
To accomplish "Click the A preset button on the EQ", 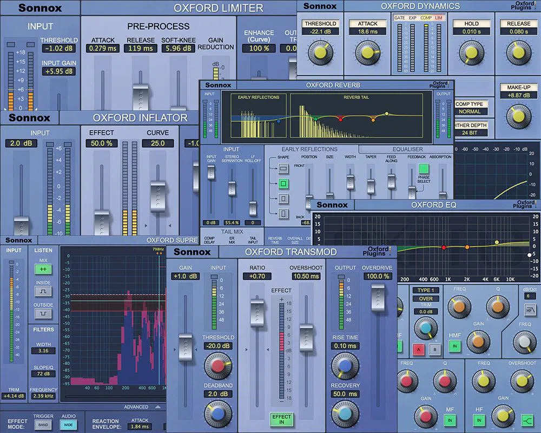I will pos(418,349).
